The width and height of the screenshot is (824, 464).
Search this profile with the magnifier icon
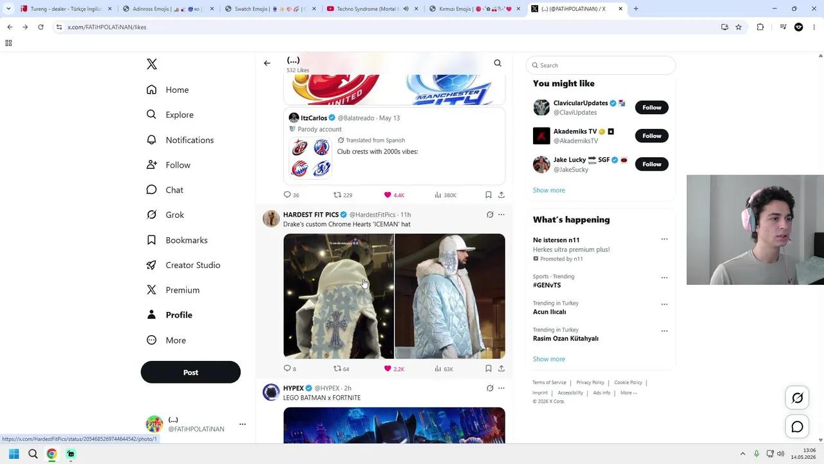(x=498, y=63)
